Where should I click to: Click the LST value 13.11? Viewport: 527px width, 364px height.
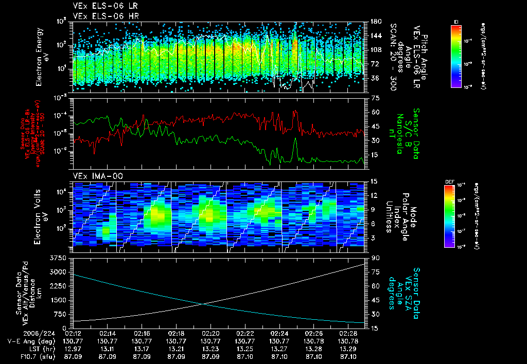[108, 349]
